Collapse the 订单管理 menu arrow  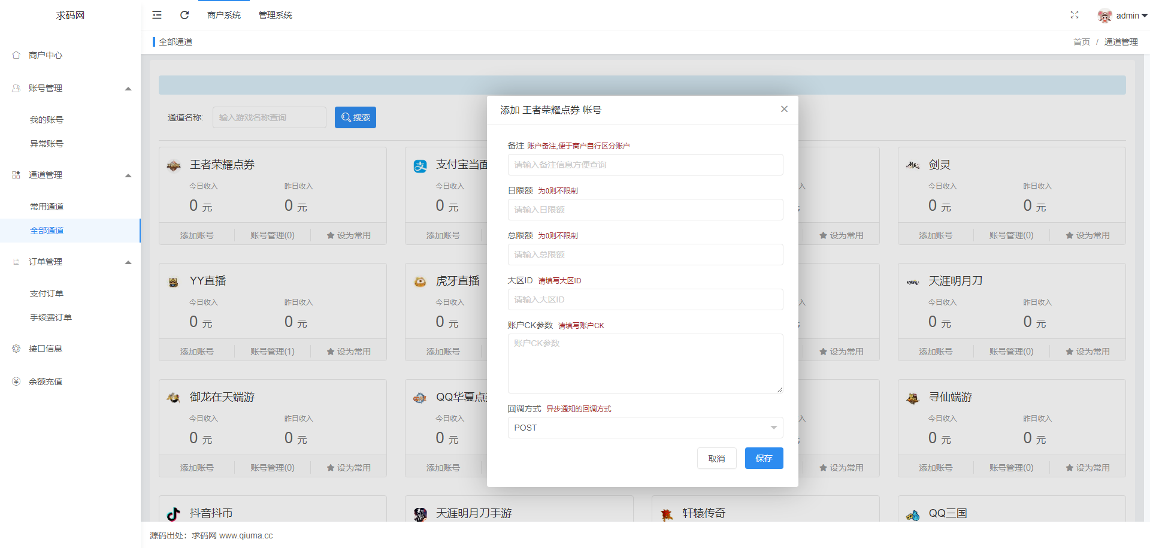click(128, 262)
